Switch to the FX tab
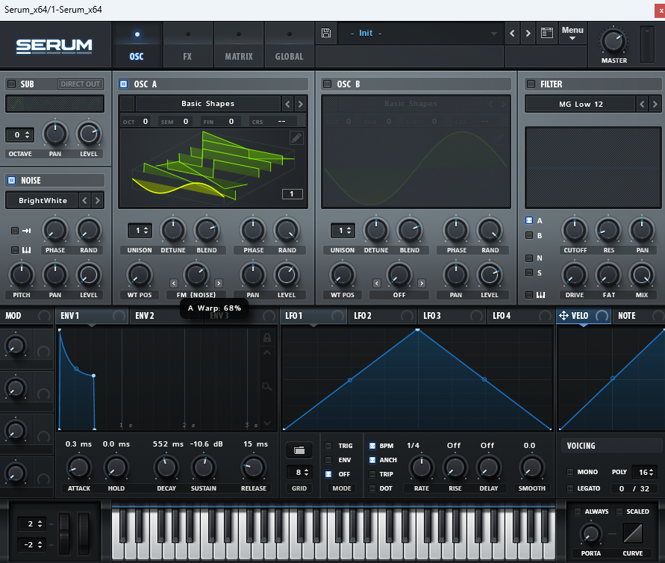Image resolution: width=665 pixels, height=563 pixels. tap(187, 45)
